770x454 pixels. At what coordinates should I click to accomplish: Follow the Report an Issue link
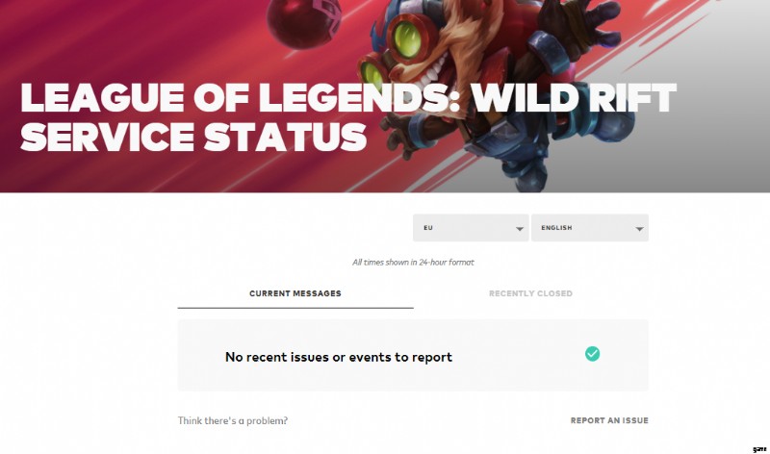[x=609, y=420]
